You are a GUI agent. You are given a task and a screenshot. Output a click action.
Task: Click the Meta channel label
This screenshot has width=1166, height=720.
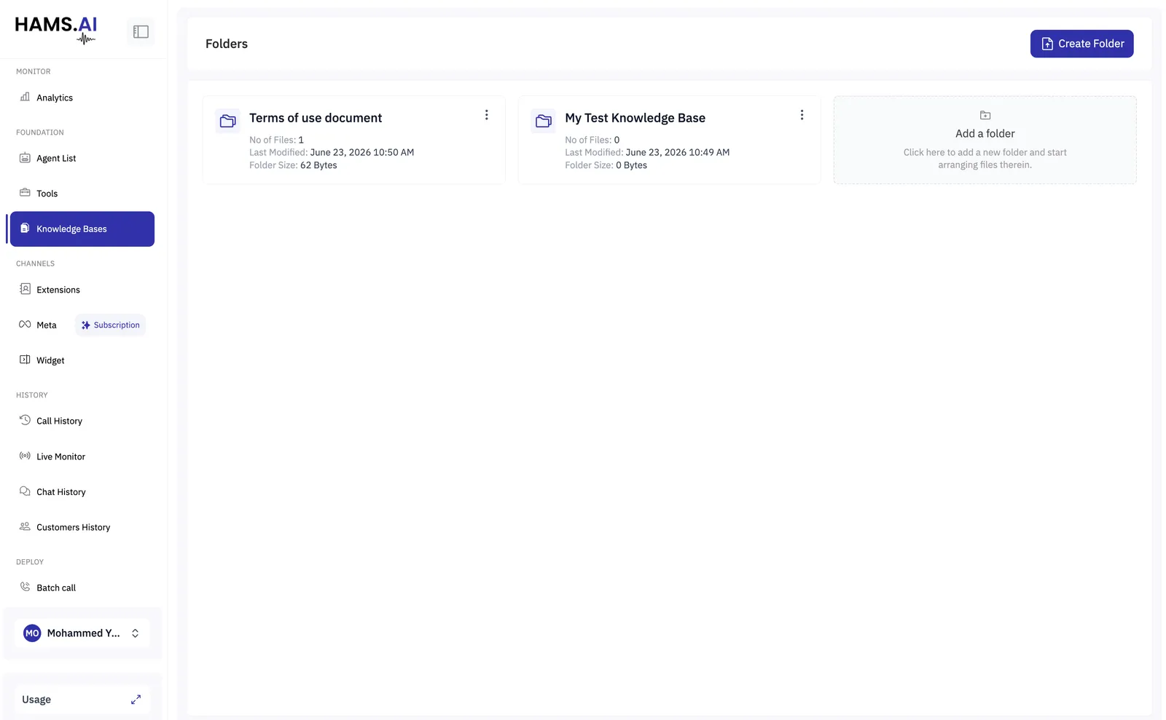[x=47, y=325]
